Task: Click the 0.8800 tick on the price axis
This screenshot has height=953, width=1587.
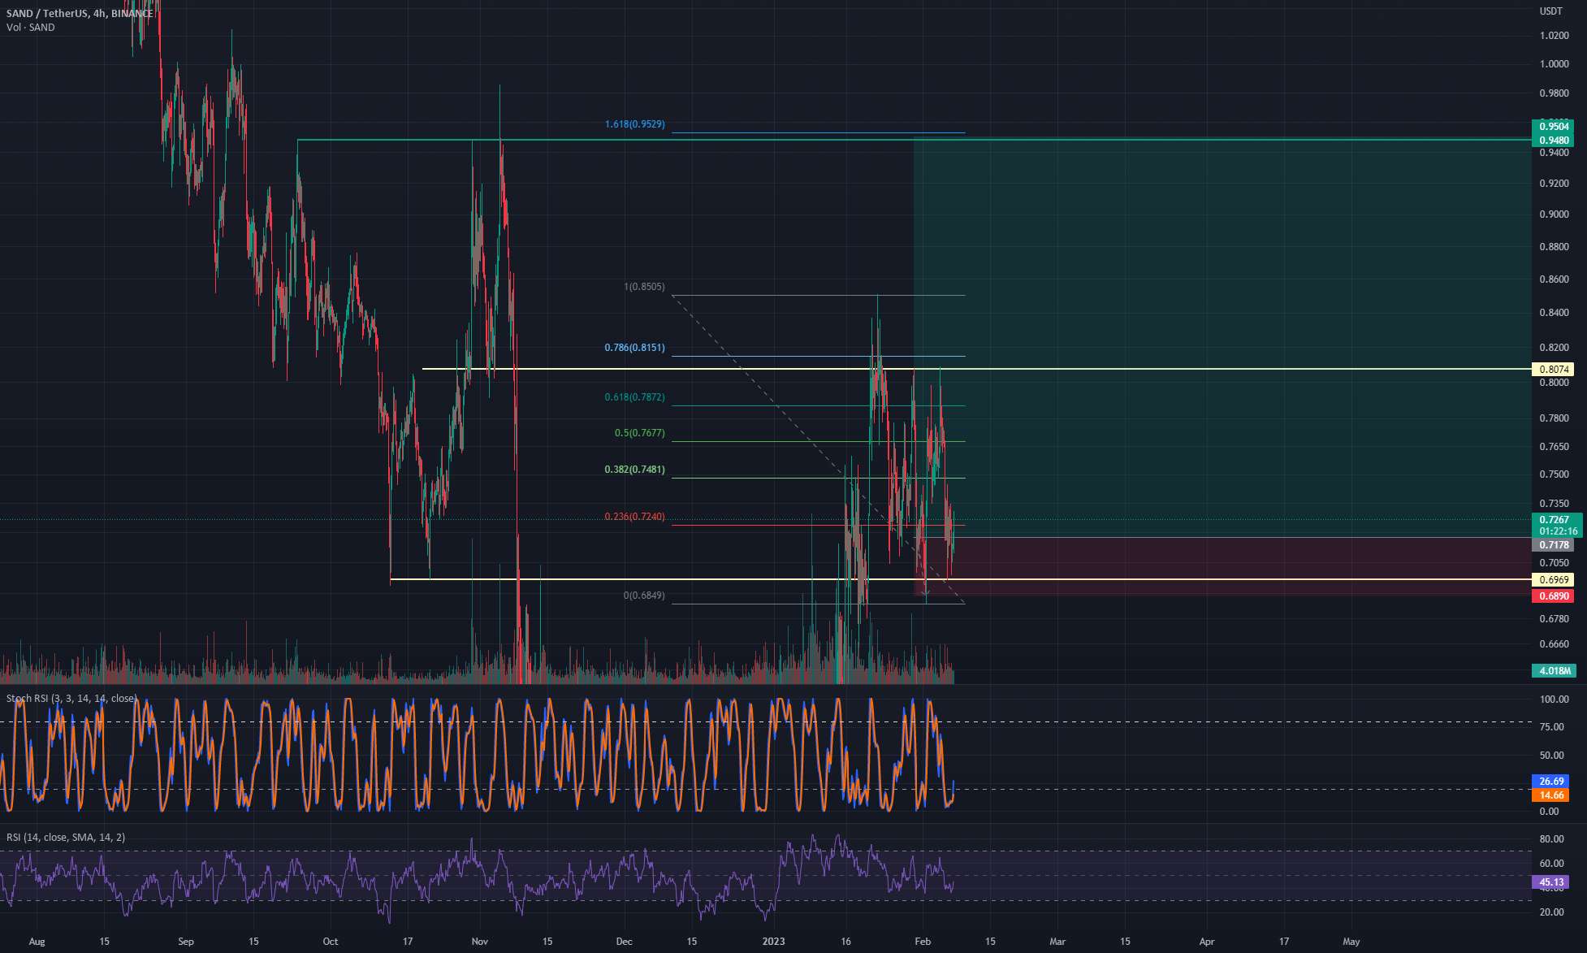Action: tap(1555, 247)
